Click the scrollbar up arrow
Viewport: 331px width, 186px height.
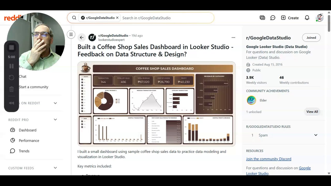(329, 12)
